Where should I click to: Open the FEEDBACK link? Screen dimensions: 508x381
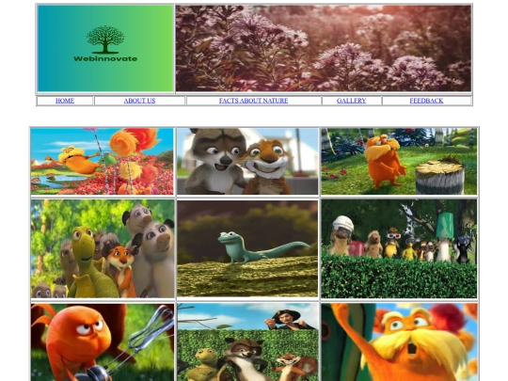point(427,101)
